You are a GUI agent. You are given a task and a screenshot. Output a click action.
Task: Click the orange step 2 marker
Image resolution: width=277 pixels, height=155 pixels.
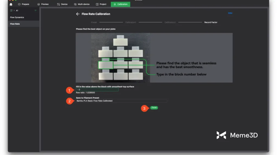coord(70,101)
